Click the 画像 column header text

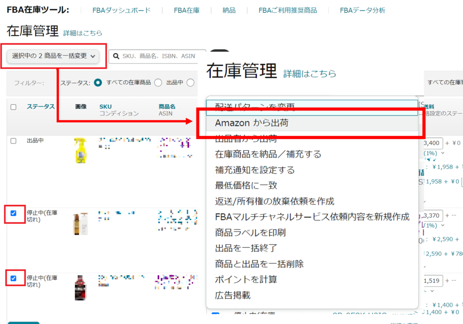[80, 106]
